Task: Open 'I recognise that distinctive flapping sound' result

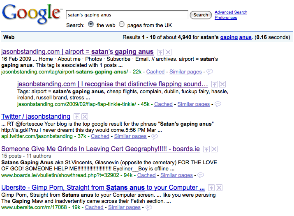Action: click(113, 84)
